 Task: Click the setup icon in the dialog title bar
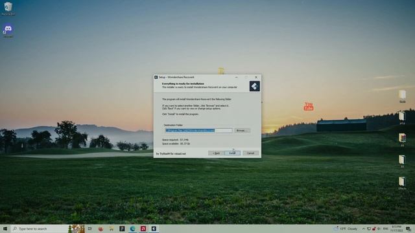[156, 77]
